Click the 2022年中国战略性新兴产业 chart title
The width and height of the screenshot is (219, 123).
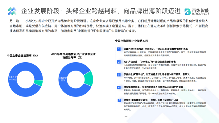pyautogui.click(x=73, y=56)
